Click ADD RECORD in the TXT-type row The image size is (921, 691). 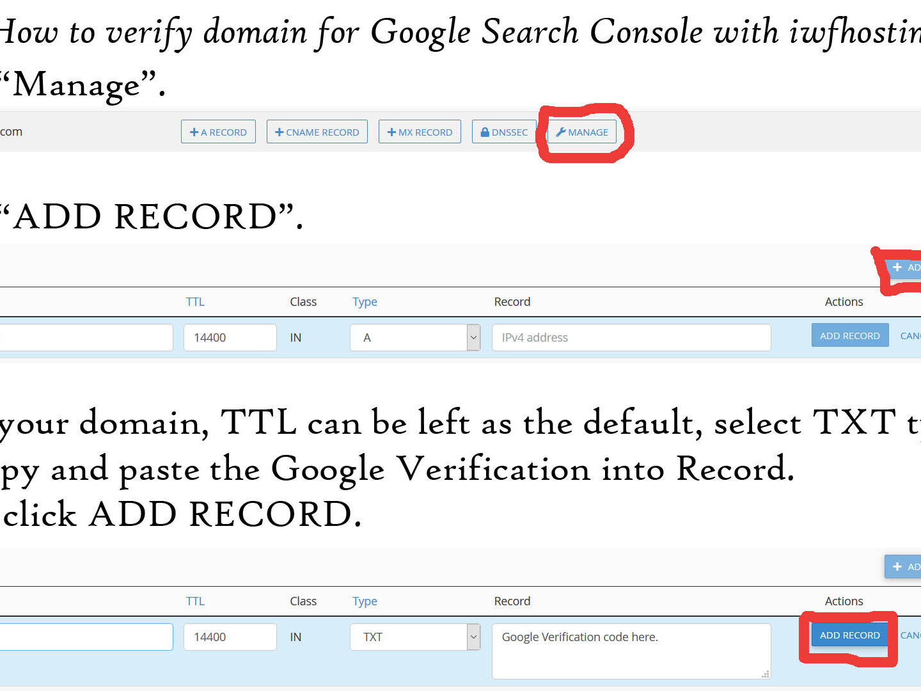[x=850, y=635]
